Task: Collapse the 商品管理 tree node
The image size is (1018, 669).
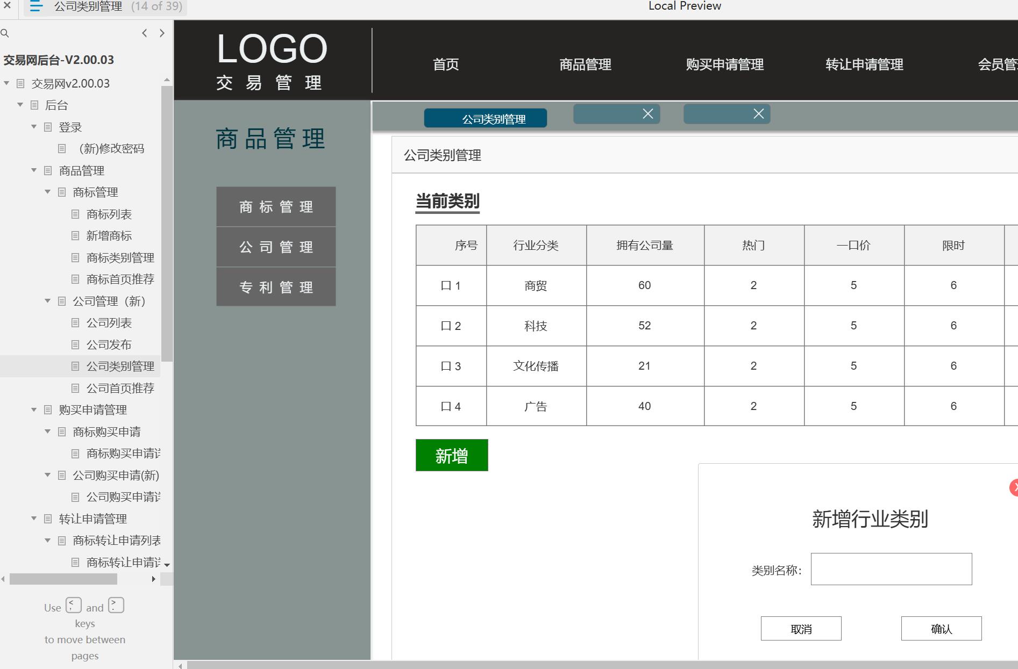Action: (34, 170)
